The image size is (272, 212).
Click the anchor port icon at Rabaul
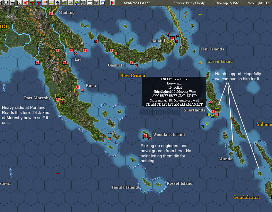pos(168,35)
